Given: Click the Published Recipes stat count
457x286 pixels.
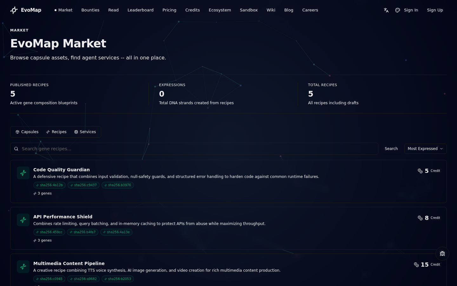Looking at the screenshot, I should 13,94.
